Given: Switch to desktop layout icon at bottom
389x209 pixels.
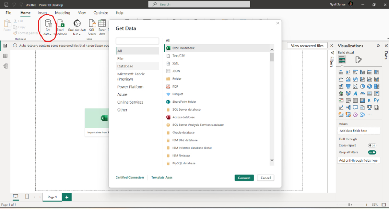Looking at the screenshot, I should click(x=16, y=196).
